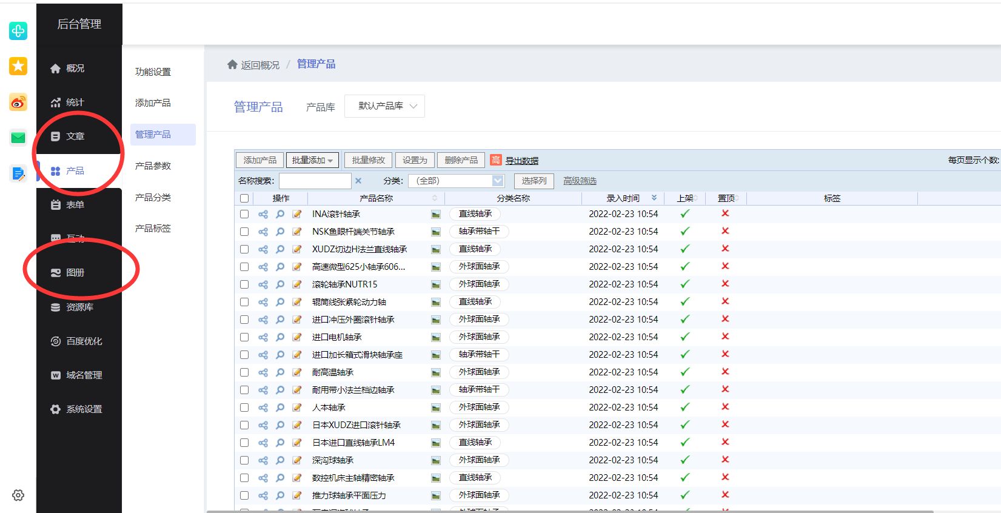Clear name search with blue X icon
Viewport: 1001px width, 513px height.
[x=358, y=181]
